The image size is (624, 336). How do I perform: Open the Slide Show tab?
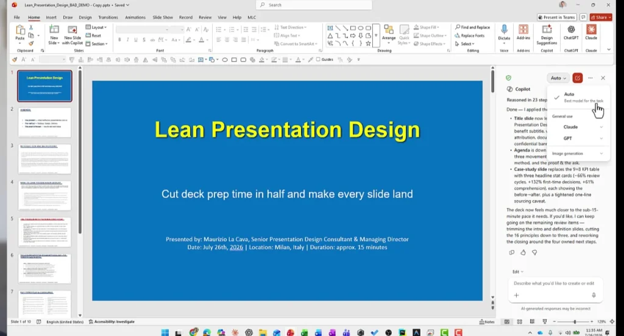pyautogui.click(x=162, y=17)
